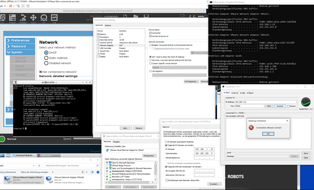This screenshot has height=190, width=314.
Task: Open the Log icon in URSim header
Action: pos(54,18)
